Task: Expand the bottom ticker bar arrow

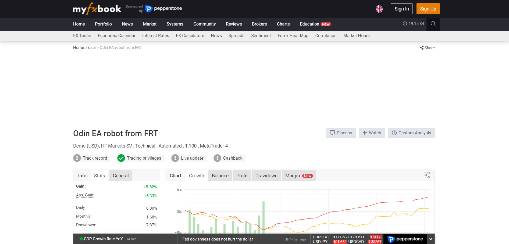Action: click(431, 239)
